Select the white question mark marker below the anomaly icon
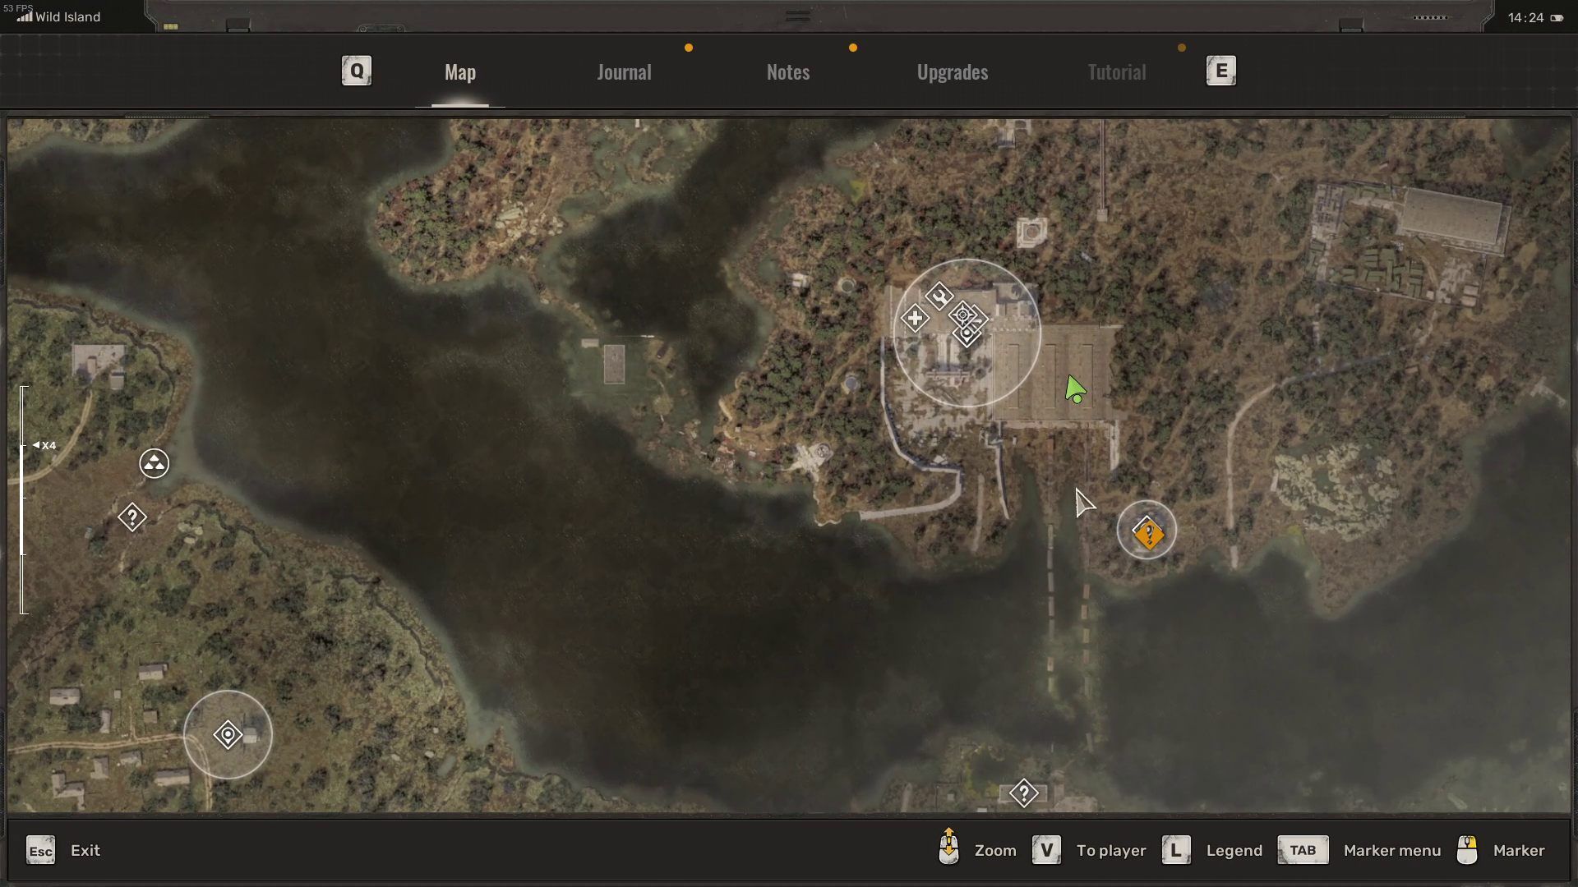The height and width of the screenshot is (887, 1578). [131, 517]
